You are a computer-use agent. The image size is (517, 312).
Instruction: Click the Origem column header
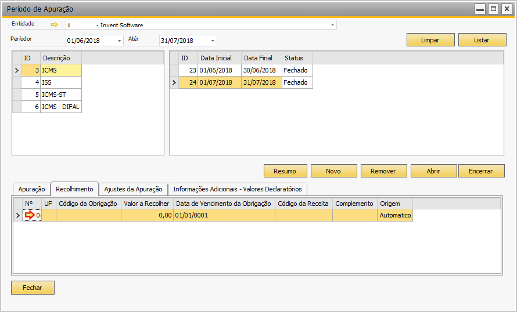(395, 204)
